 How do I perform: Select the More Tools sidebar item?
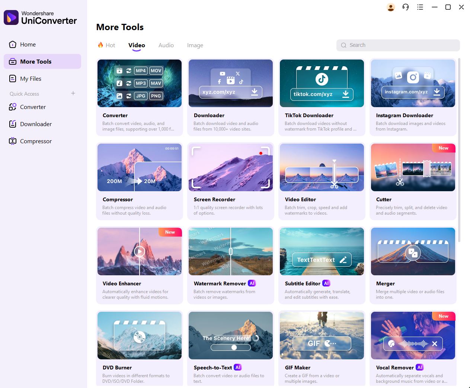coord(42,62)
